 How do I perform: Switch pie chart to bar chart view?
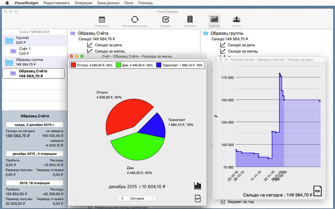pos(198,186)
